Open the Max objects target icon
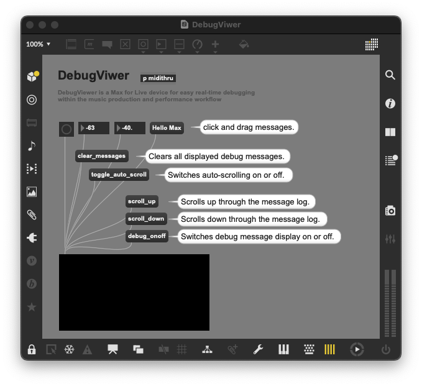The height and width of the screenshot is (386, 422). 32,100
